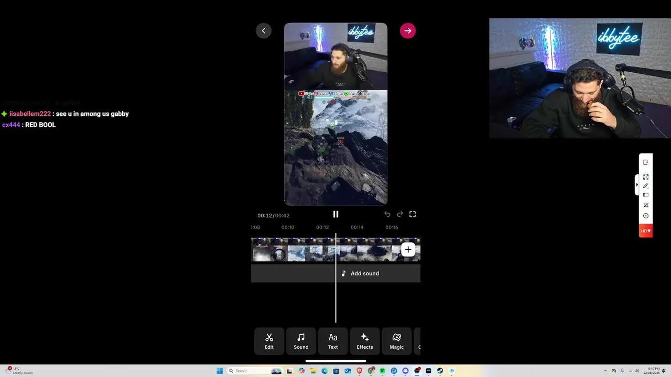The image size is (671, 377).
Task: Open Copilot from the taskbar
Action: (301, 371)
